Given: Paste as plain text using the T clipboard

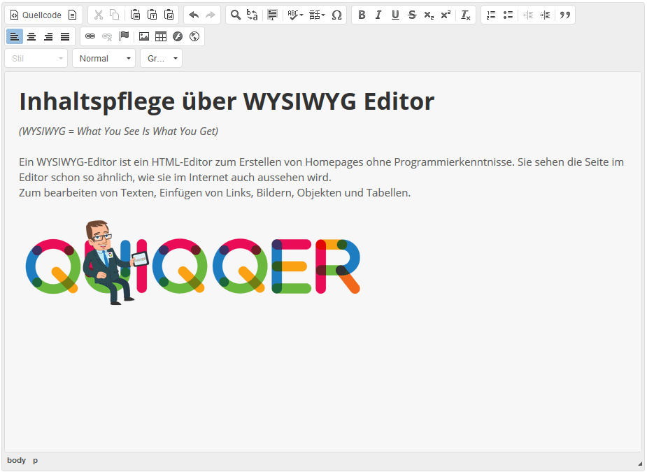Looking at the screenshot, I should (x=152, y=15).
